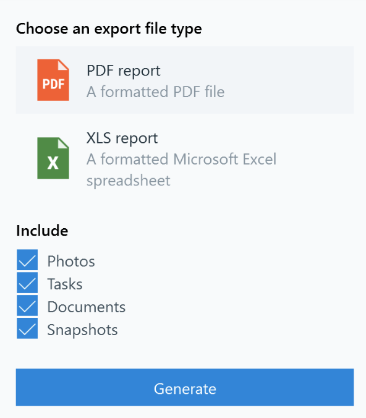The image size is (366, 418).
Task: Untick the Snapshots checkbox
Action: pyautogui.click(x=27, y=328)
